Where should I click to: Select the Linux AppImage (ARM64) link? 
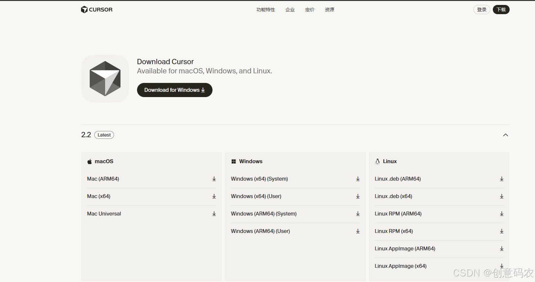tap(405, 248)
